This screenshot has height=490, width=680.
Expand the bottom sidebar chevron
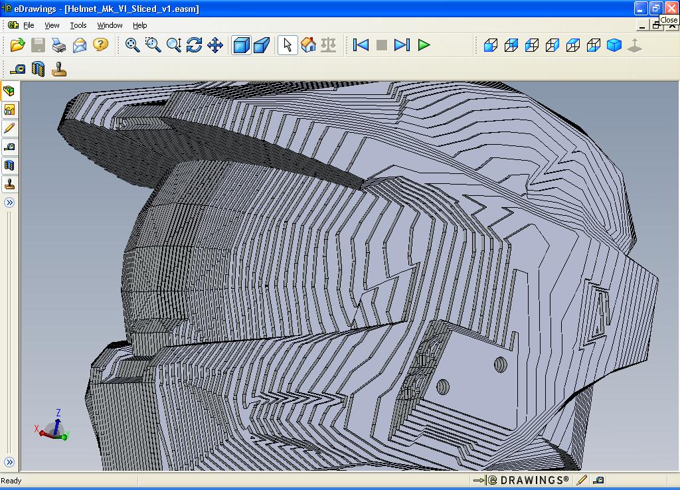pos(9,462)
